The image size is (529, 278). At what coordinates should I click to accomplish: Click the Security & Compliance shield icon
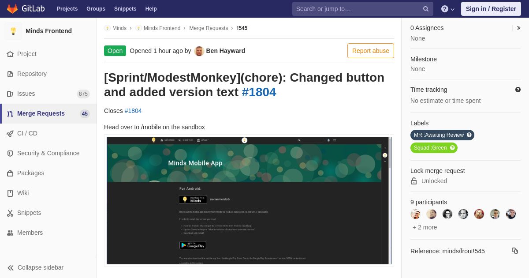[10, 153]
